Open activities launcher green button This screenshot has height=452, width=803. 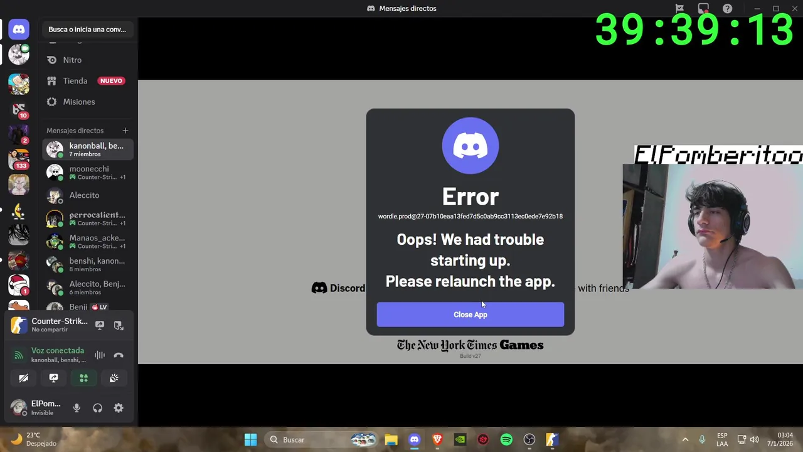click(83, 378)
